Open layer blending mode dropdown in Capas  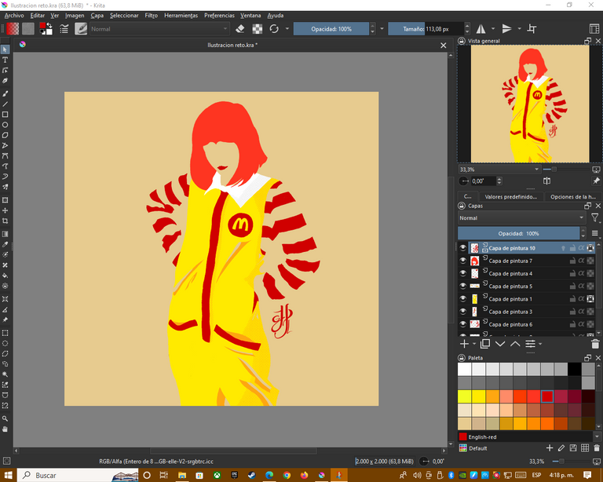[x=521, y=218]
